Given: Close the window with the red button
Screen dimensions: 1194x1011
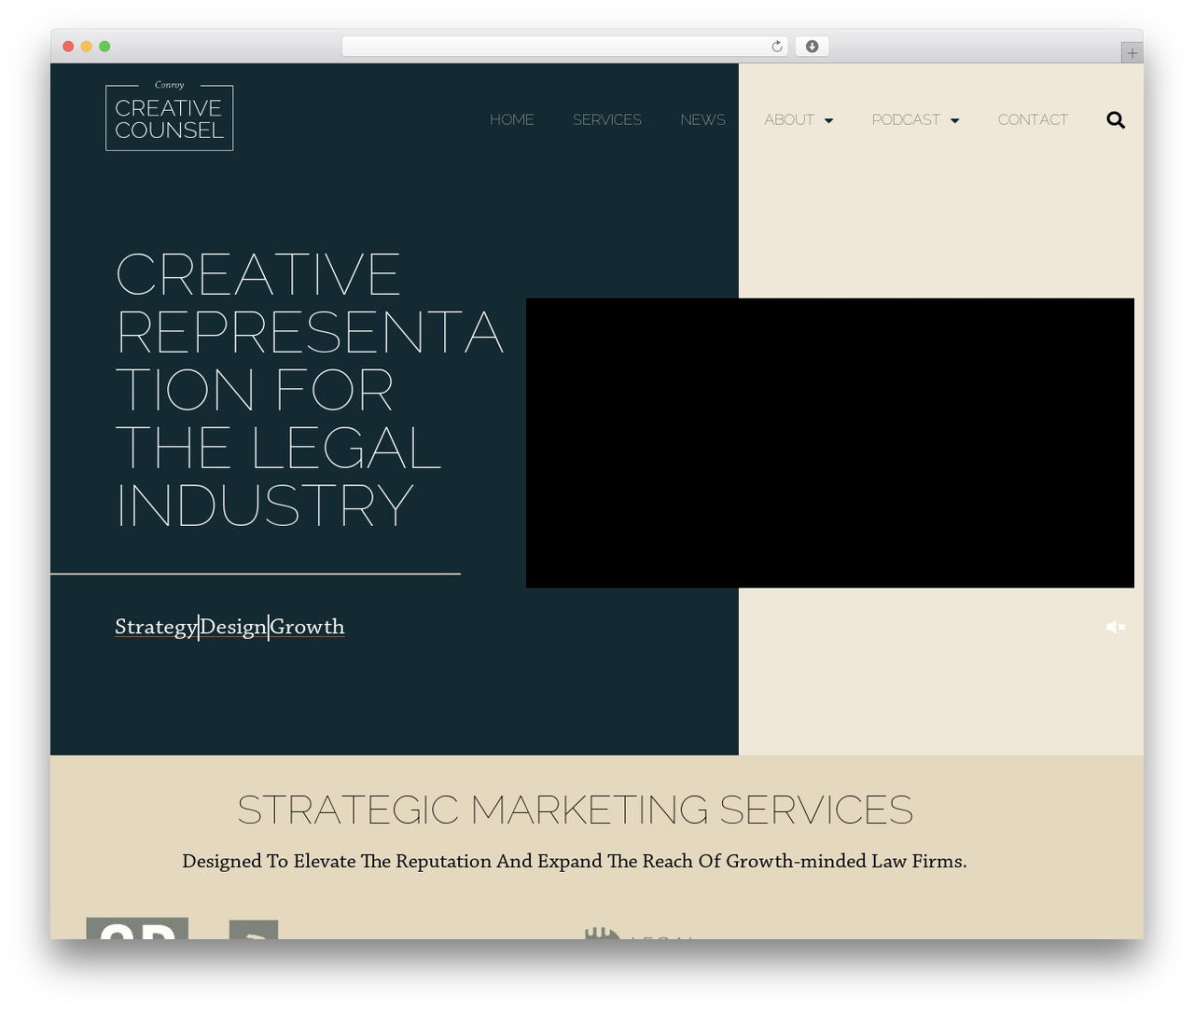Looking at the screenshot, I should click(x=68, y=47).
